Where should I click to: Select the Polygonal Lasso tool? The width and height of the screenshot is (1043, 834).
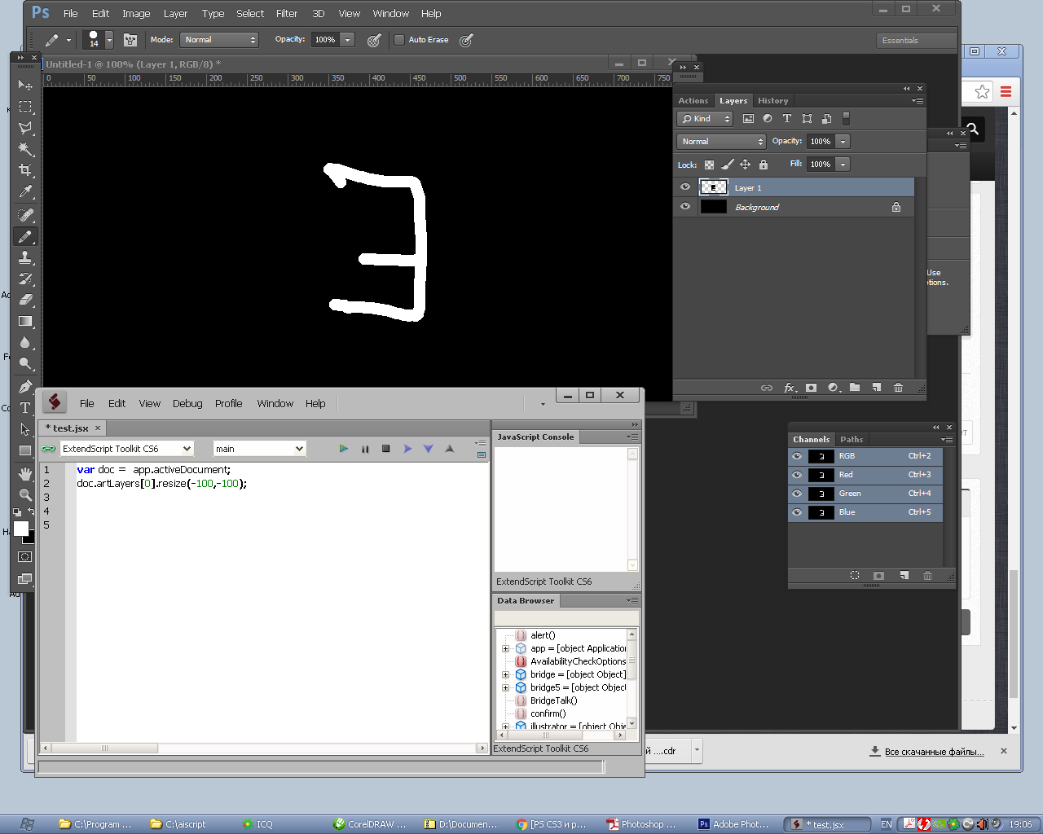coord(25,128)
